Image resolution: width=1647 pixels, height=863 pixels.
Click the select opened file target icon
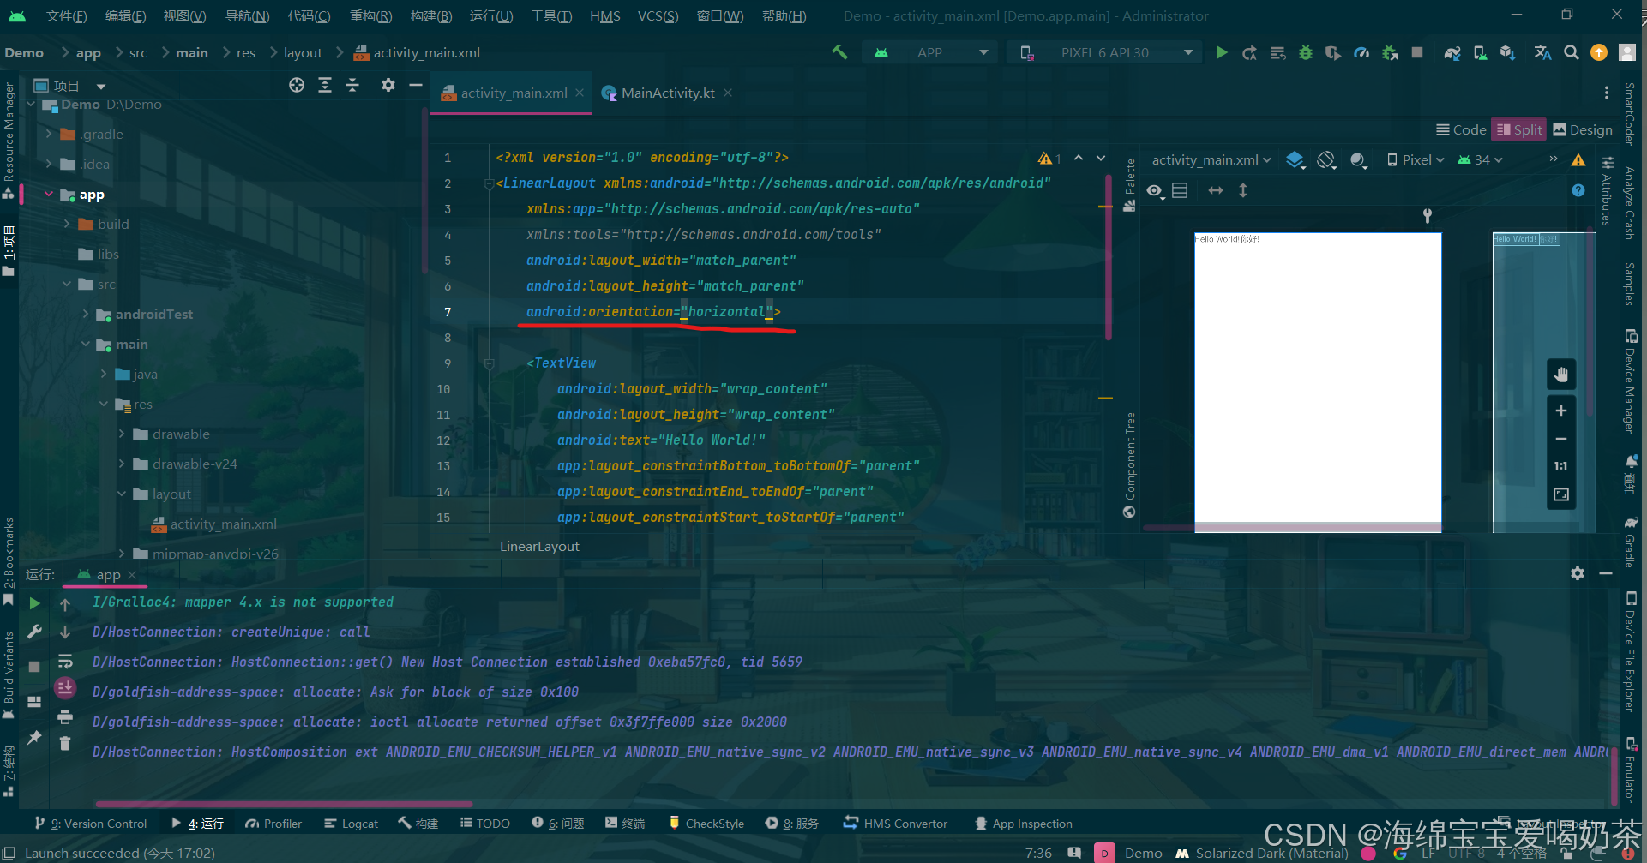pyautogui.click(x=297, y=85)
